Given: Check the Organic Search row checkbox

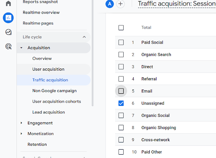Looking at the screenshot, I should (x=121, y=55).
